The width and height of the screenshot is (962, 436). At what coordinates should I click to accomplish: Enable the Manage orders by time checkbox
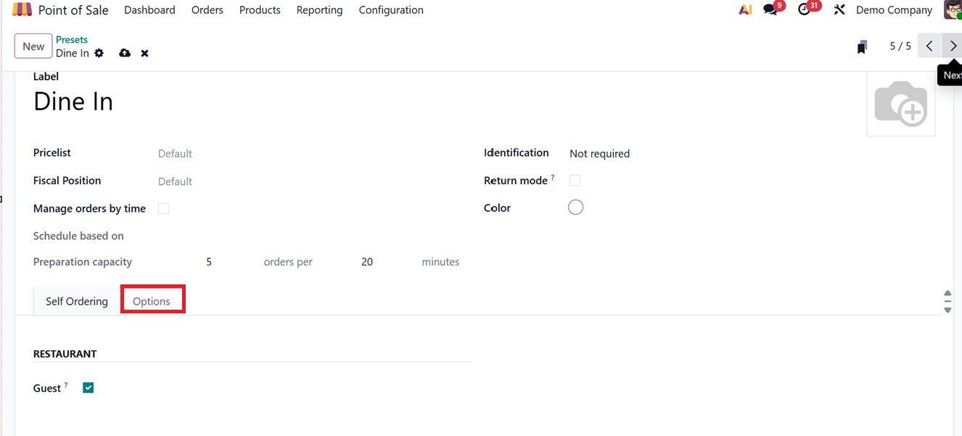(163, 208)
